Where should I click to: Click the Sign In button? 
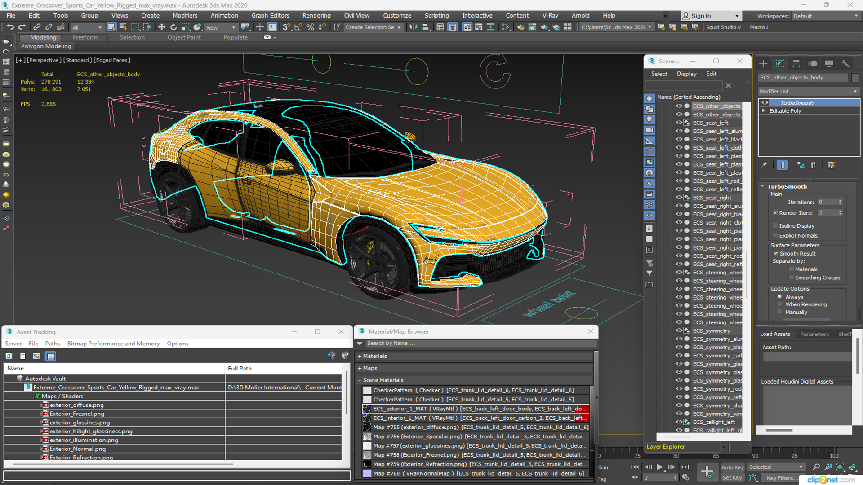click(711, 16)
